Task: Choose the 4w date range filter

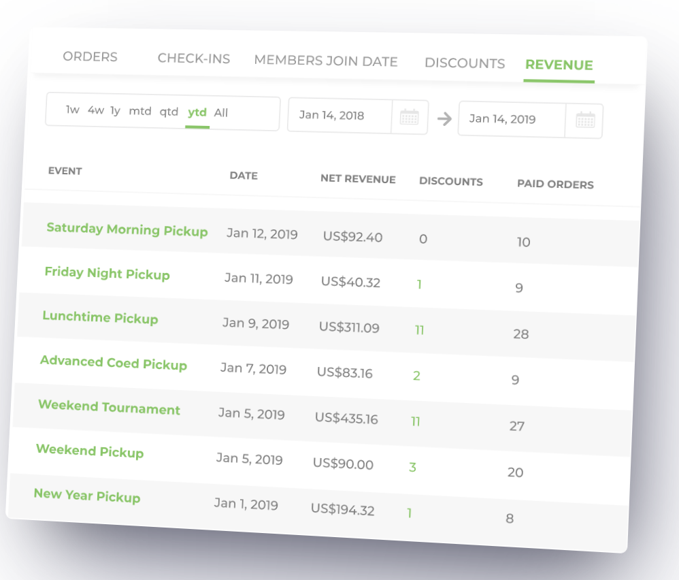Action: [96, 110]
